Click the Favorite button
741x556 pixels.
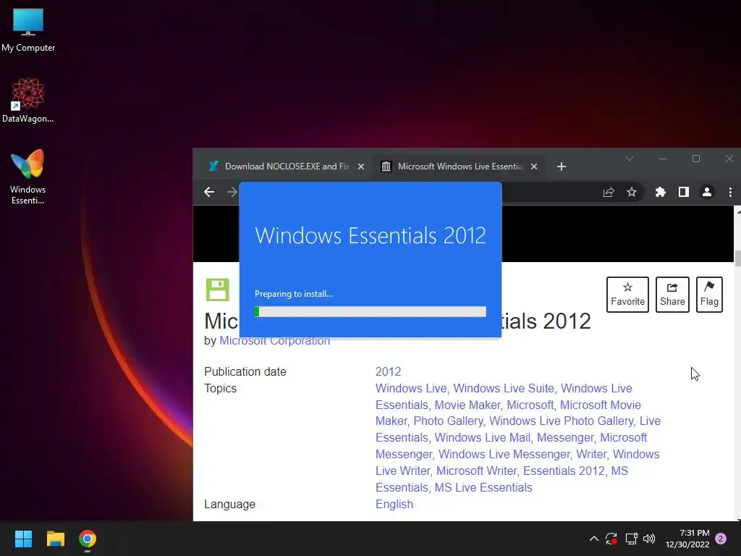(x=627, y=295)
